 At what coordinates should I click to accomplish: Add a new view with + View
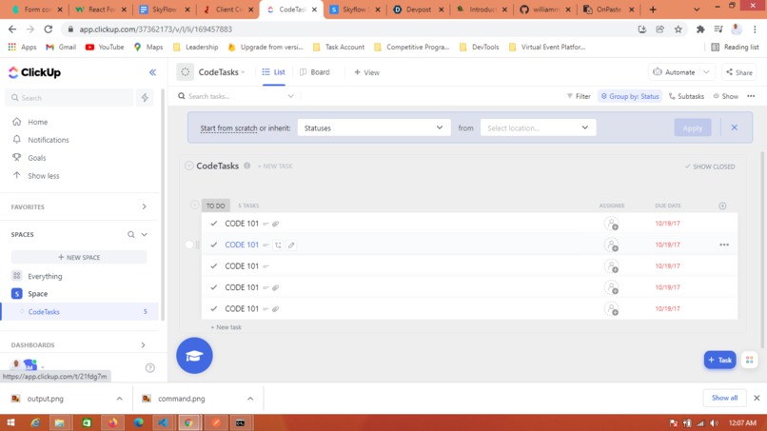(x=367, y=72)
